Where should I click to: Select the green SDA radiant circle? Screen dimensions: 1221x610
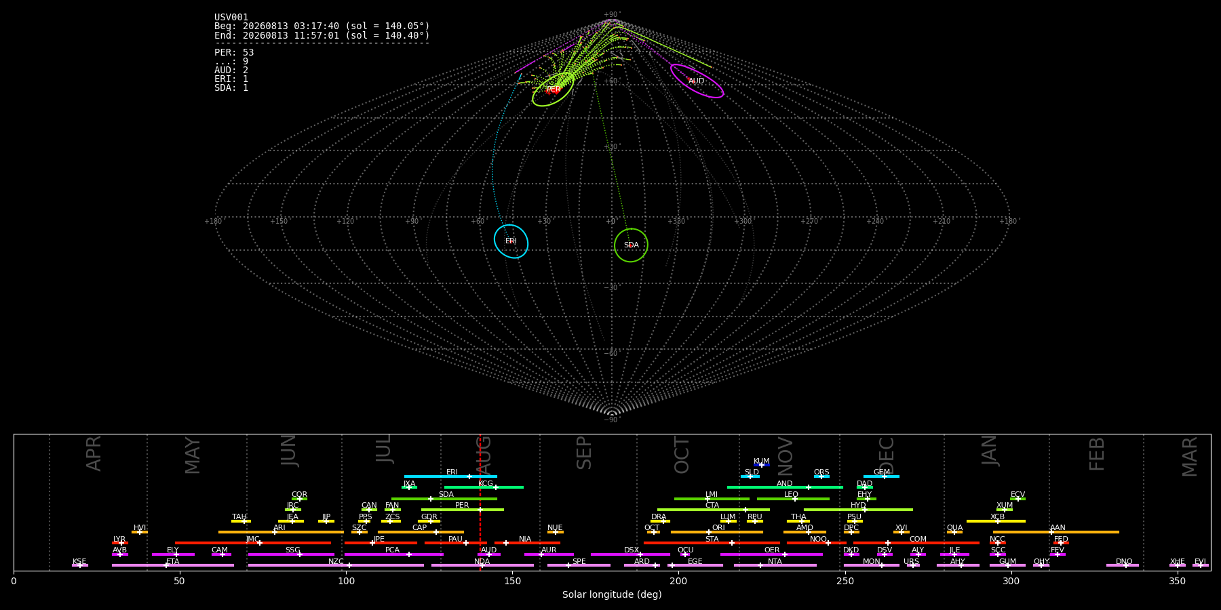[631, 245]
